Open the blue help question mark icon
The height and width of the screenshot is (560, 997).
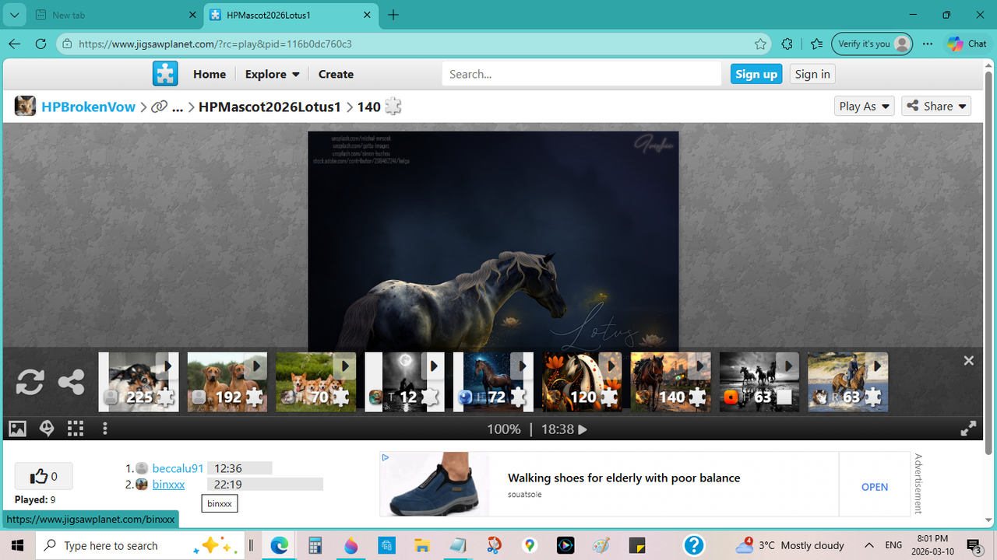coord(694,545)
